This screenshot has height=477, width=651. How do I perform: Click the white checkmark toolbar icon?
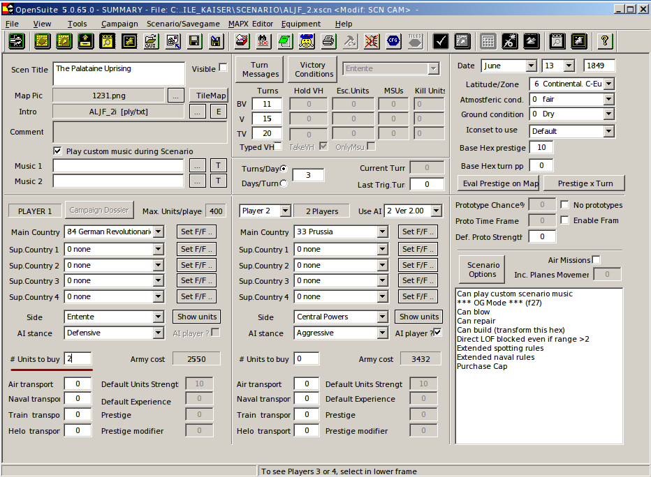441,41
